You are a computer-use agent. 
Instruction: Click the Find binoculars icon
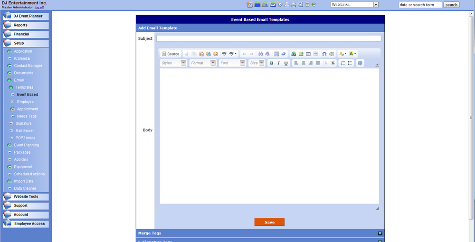[260, 54]
